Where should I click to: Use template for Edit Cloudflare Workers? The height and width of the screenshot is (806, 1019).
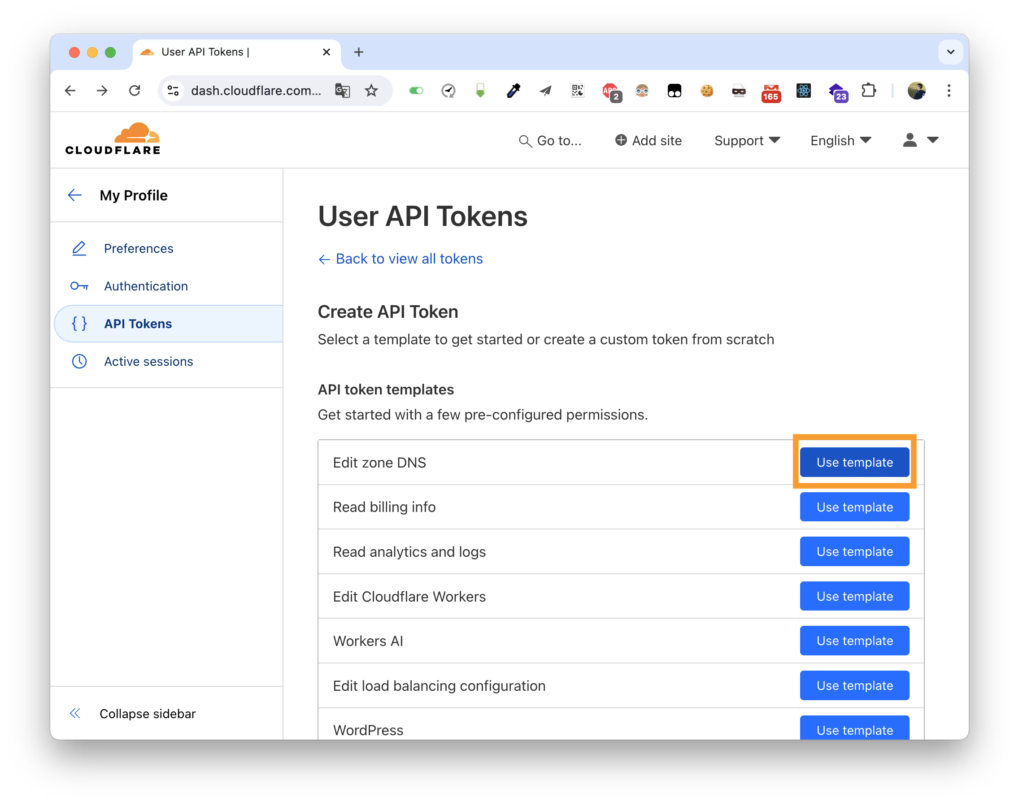tap(854, 596)
